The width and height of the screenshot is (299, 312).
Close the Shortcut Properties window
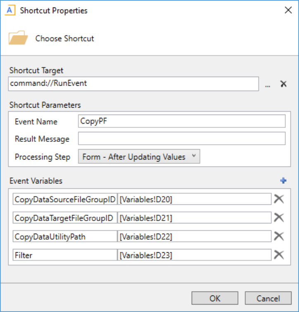[x=288, y=10]
